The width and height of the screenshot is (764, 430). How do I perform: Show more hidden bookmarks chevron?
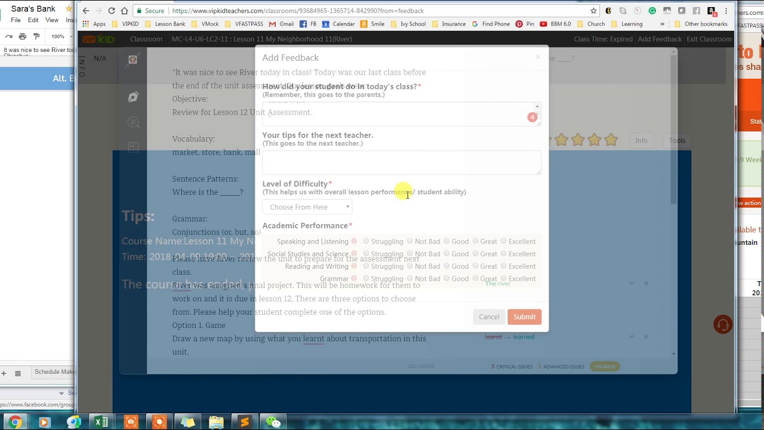[x=663, y=24]
